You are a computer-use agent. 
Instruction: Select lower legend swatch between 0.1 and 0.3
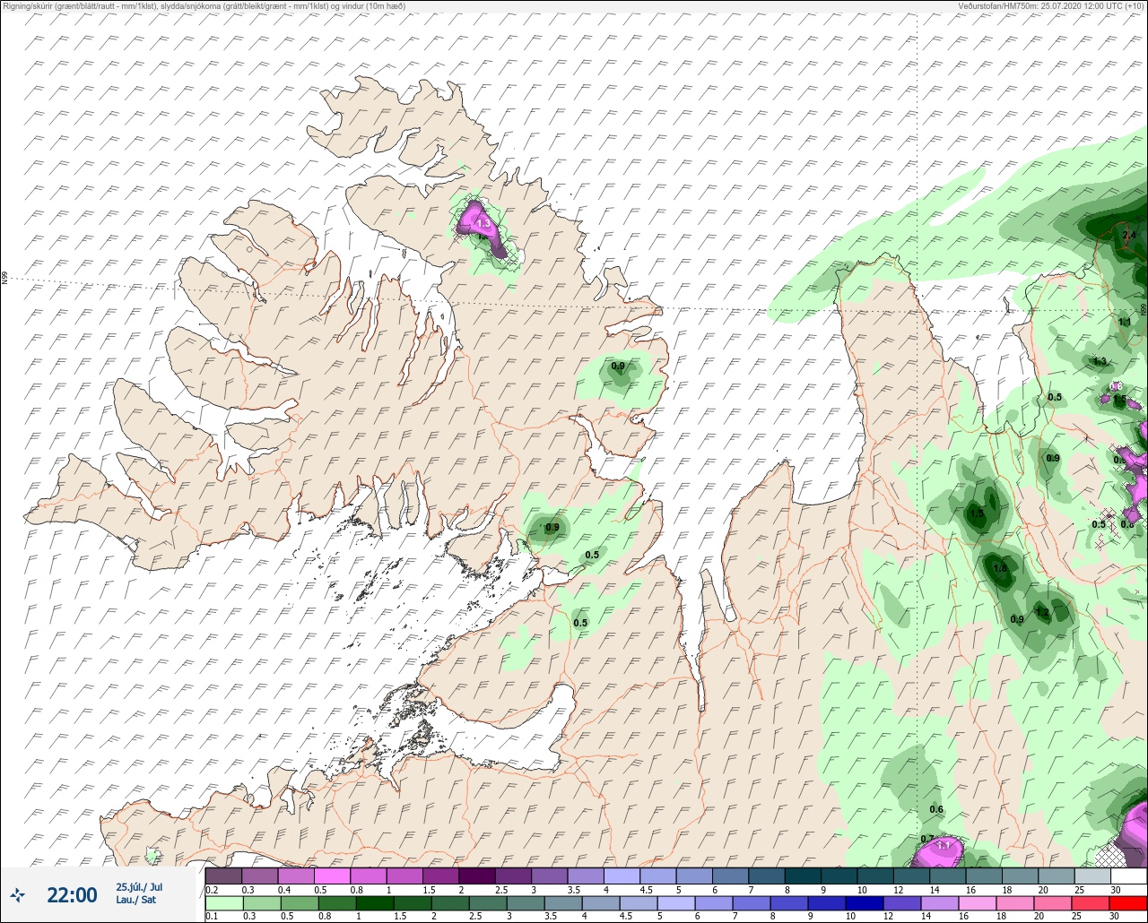pyautogui.click(x=223, y=903)
